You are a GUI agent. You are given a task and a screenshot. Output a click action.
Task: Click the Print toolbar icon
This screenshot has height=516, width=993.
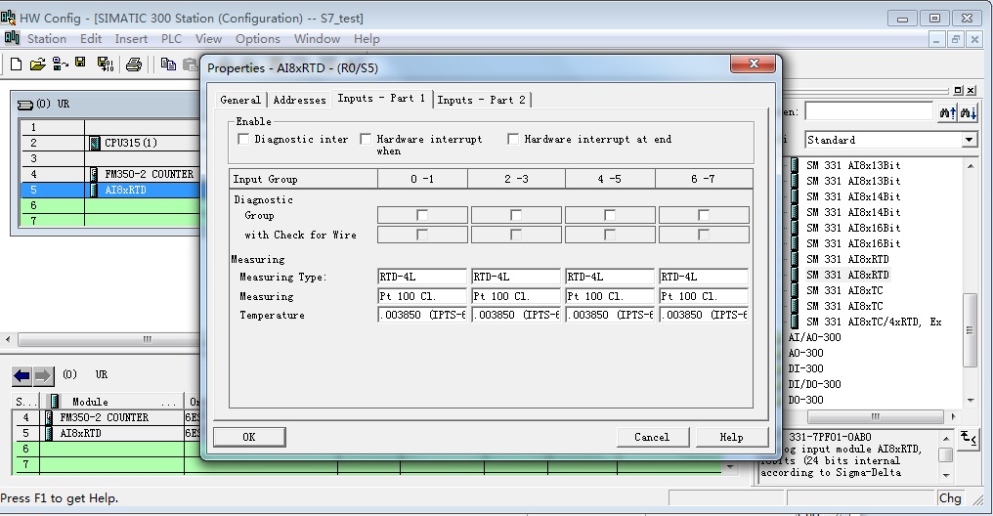pyautogui.click(x=134, y=64)
